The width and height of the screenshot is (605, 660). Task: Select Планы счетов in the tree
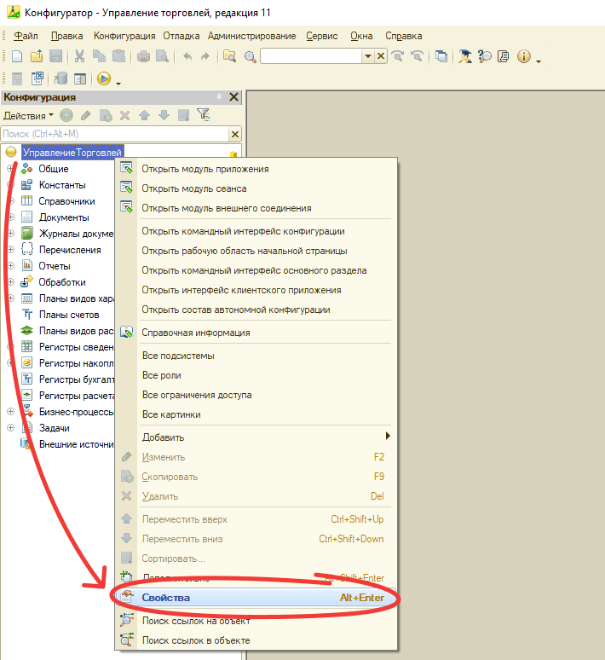pyautogui.click(x=69, y=315)
